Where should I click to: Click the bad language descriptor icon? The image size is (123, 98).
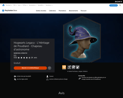point(74,67)
